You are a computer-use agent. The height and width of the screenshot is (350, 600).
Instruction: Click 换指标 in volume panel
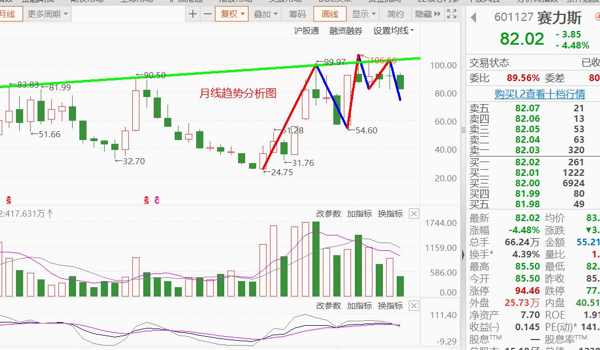pyautogui.click(x=390, y=214)
